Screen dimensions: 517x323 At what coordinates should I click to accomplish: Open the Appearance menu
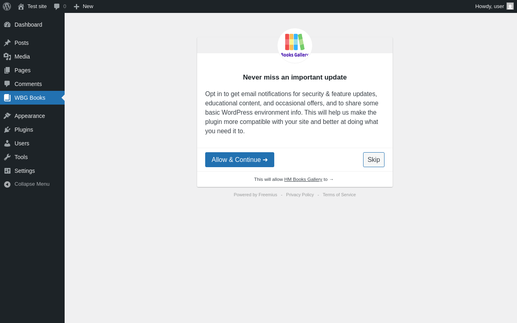pyautogui.click(x=32, y=116)
